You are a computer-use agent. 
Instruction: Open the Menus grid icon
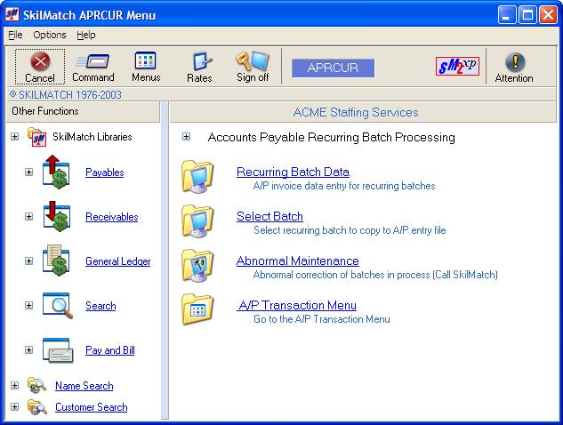145,60
